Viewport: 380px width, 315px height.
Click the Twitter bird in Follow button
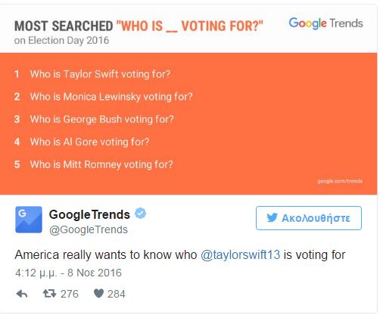(272, 218)
